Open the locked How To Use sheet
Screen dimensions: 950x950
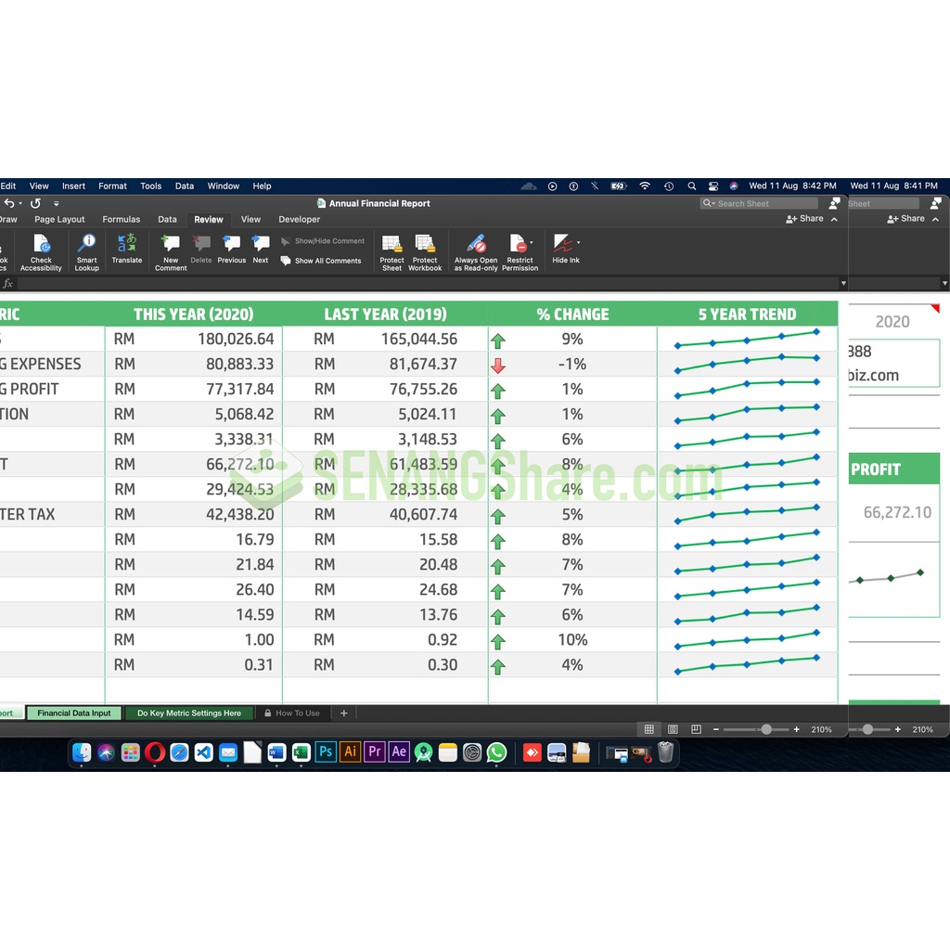(292, 713)
